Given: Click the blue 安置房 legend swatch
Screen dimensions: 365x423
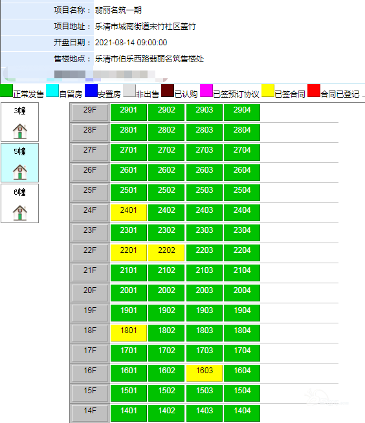Looking at the screenshot, I should 91,91.
